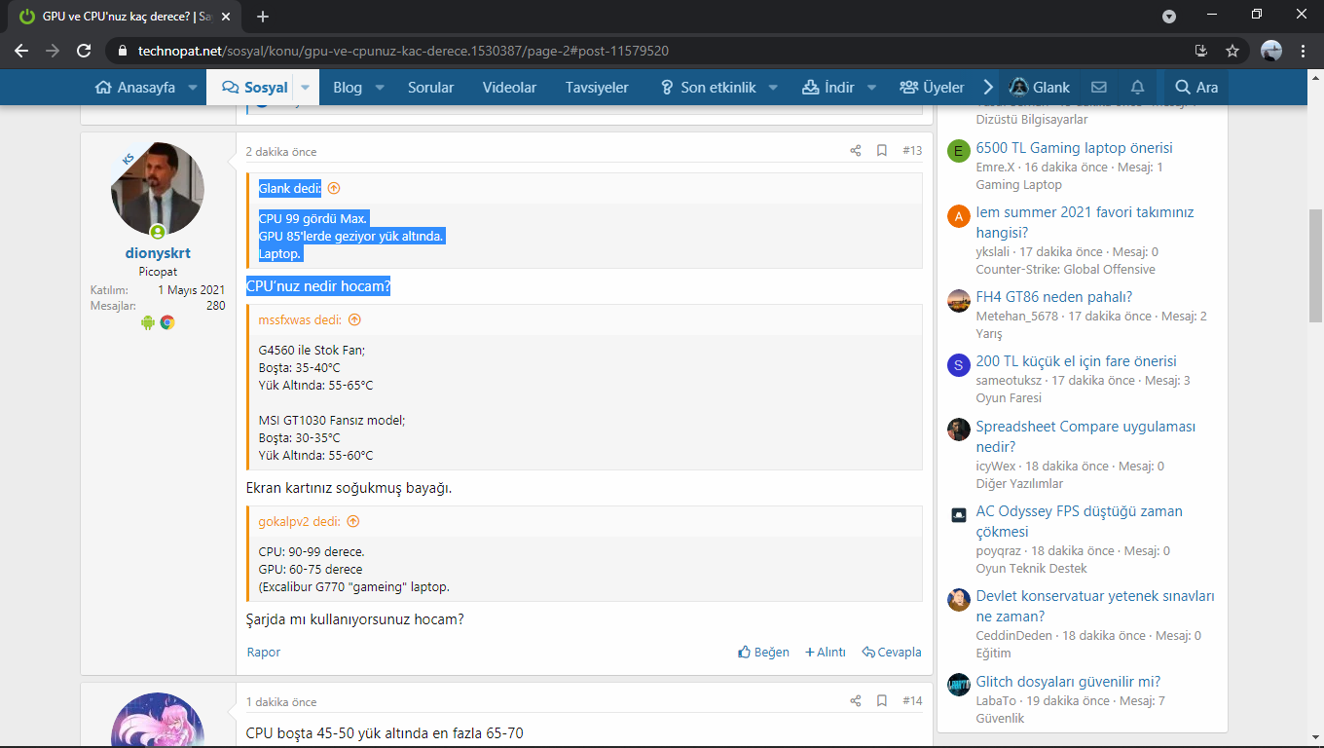Open the Chrome profile avatar icon

(x=1271, y=51)
